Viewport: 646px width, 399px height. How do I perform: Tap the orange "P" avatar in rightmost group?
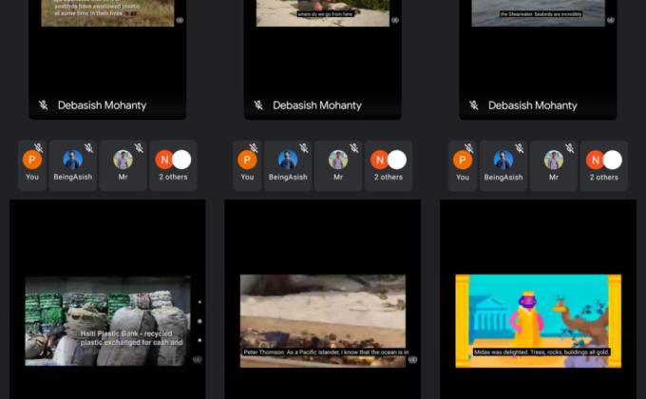coord(461,160)
